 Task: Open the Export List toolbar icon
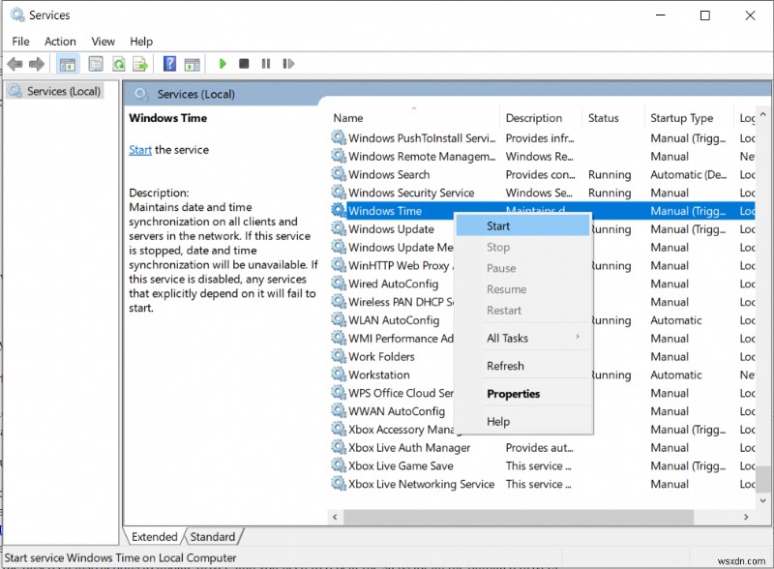(x=140, y=64)
